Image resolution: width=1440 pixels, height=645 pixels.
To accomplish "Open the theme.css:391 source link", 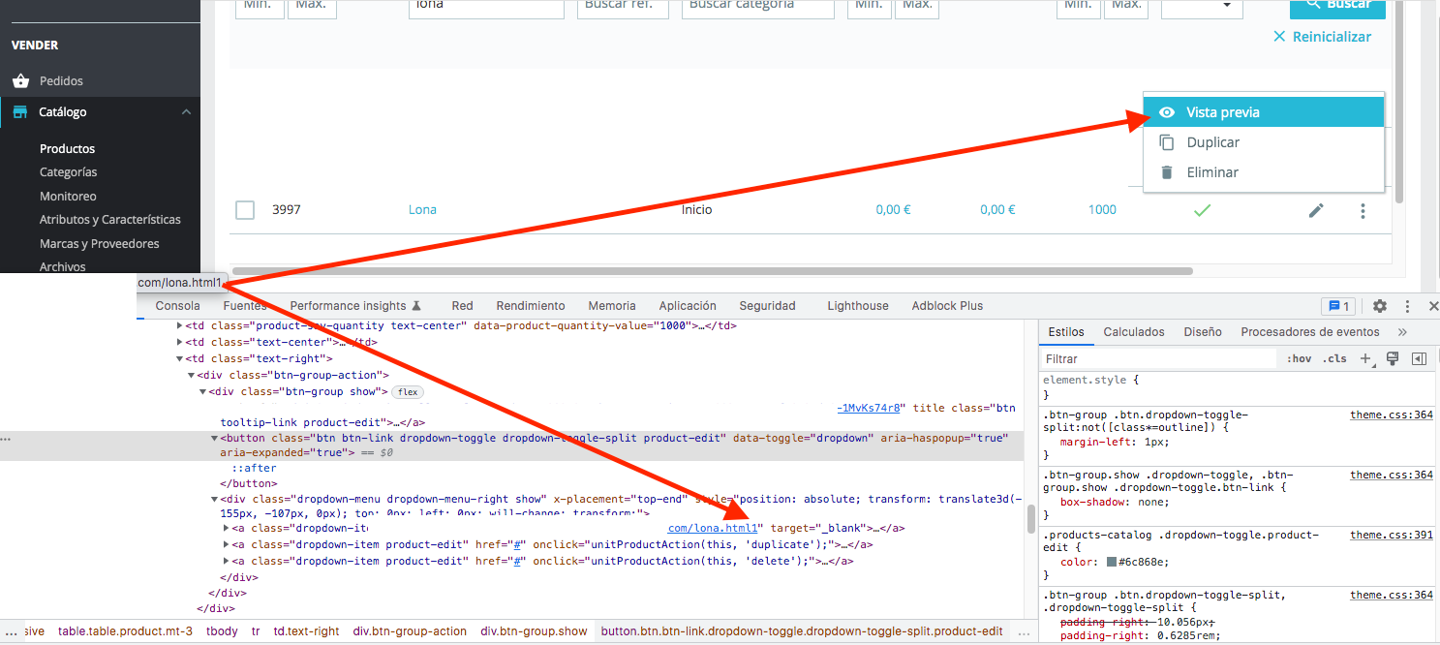I will tap(1392, 535).
